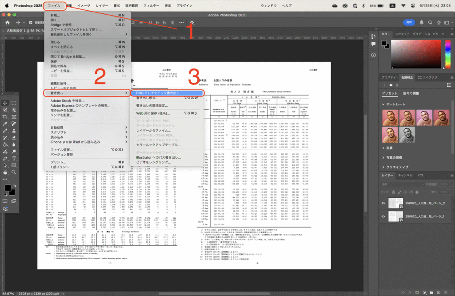Viewport: 455px width, 296px height.
Task: Click the Home icon in options bar
Action: pos(7,22)
